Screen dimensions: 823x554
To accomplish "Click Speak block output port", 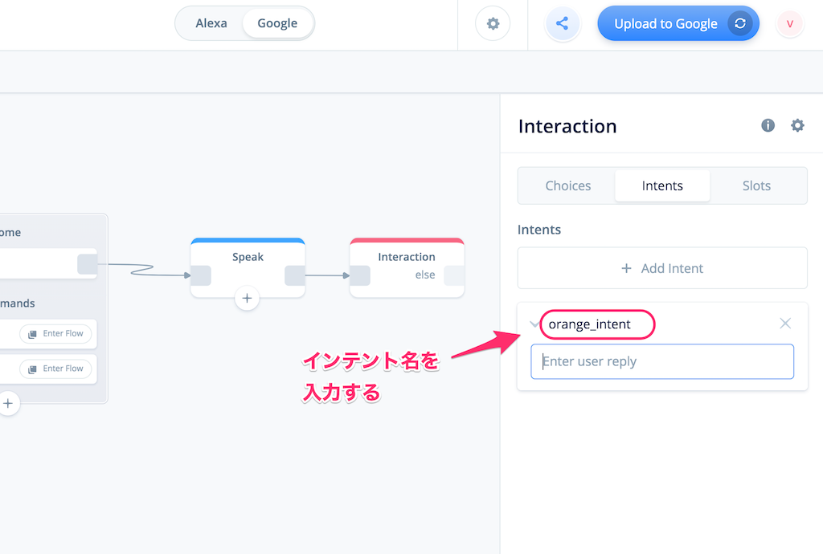I will (295, 275).
